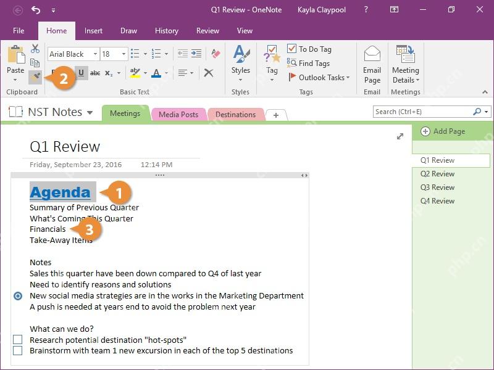Click Find Tags

point(308,64)
